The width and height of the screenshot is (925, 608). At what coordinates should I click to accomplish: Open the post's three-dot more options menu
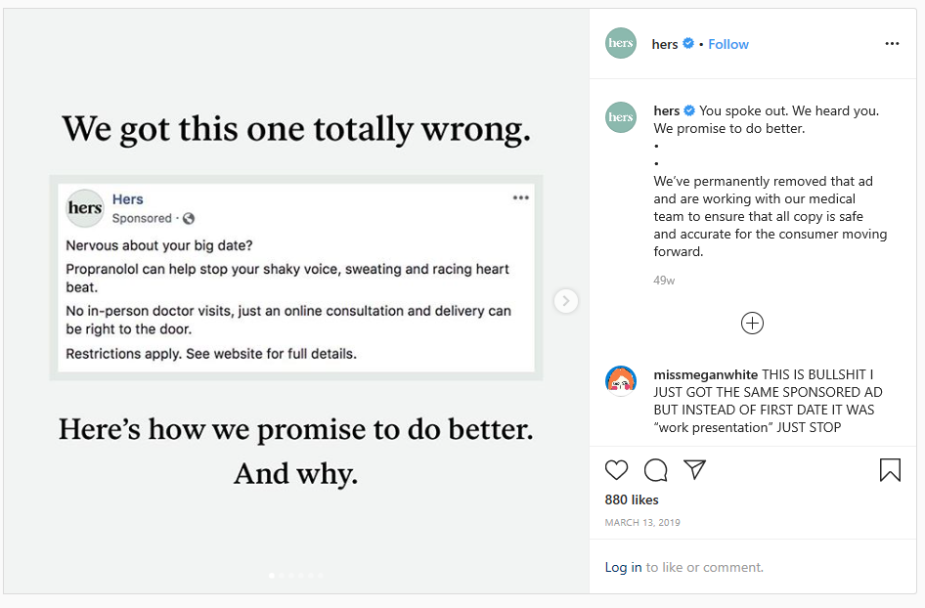tap(892, 44)
